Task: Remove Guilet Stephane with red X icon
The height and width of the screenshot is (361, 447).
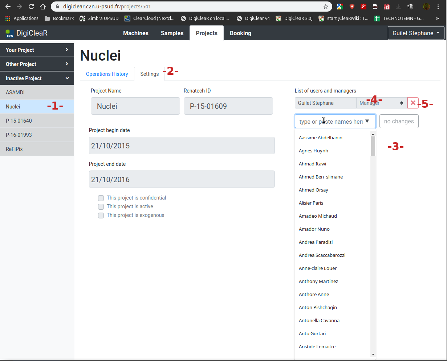Action: pos(413,103)
